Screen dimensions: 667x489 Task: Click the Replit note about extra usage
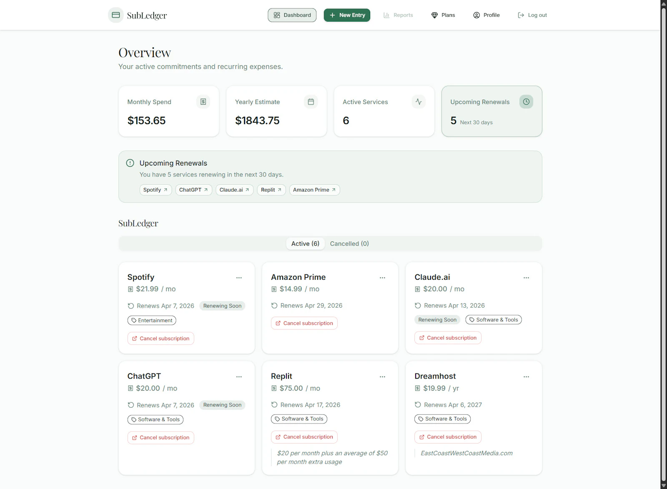[332, 457]
